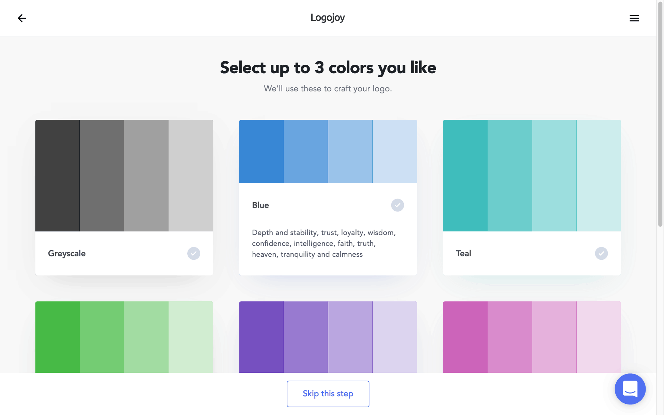Click the page vertical scrollbar

pos(660,114)
